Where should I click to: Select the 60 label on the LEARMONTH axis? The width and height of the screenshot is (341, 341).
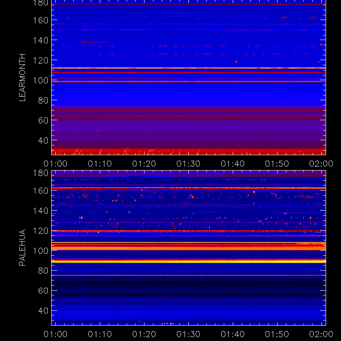[43, 120]
